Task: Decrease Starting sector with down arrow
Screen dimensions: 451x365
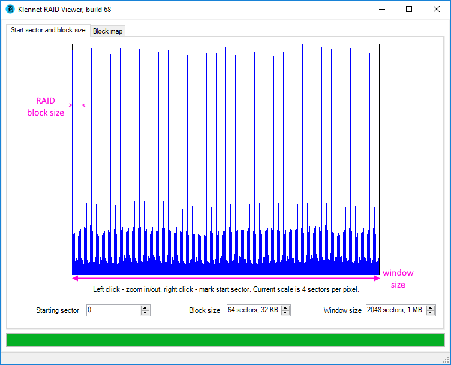Action: coord(145,313)
